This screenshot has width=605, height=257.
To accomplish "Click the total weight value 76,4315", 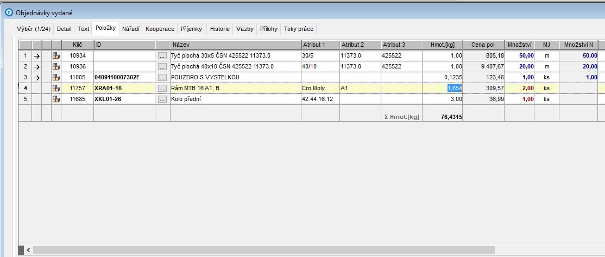I will pos(451,117).
